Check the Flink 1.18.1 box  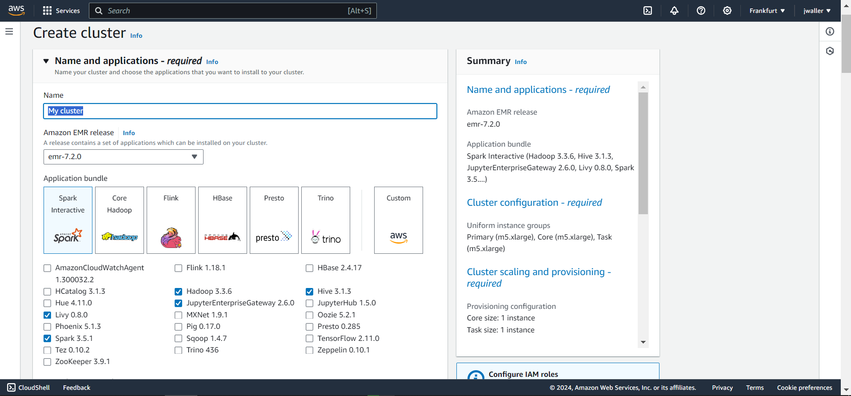178,268
